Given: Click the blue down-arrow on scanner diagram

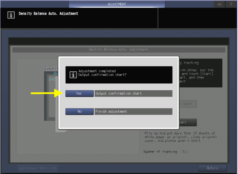Looking at the screenshot, I should tap(55, 74).
